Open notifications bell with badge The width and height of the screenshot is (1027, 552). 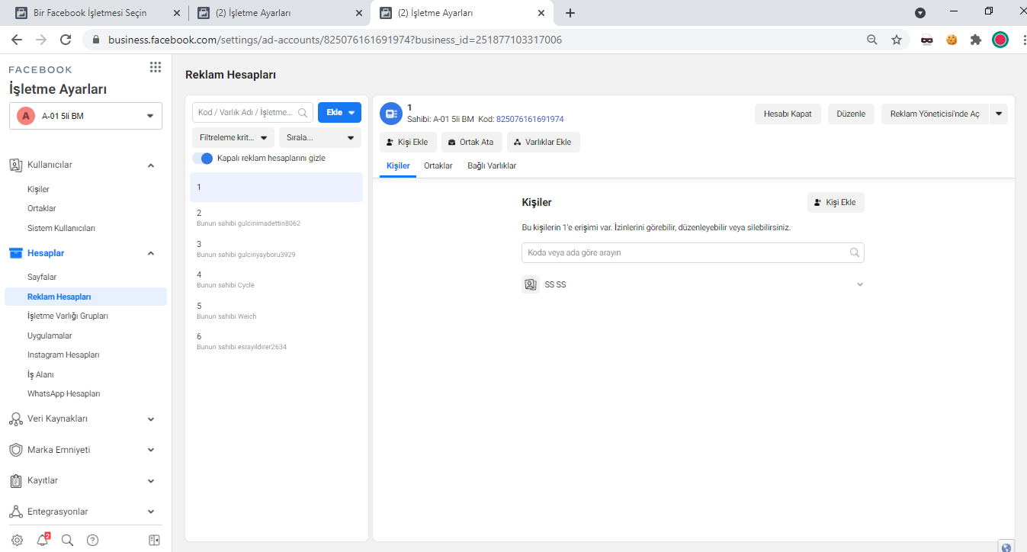pyautogui.click(x=43, y=540)
